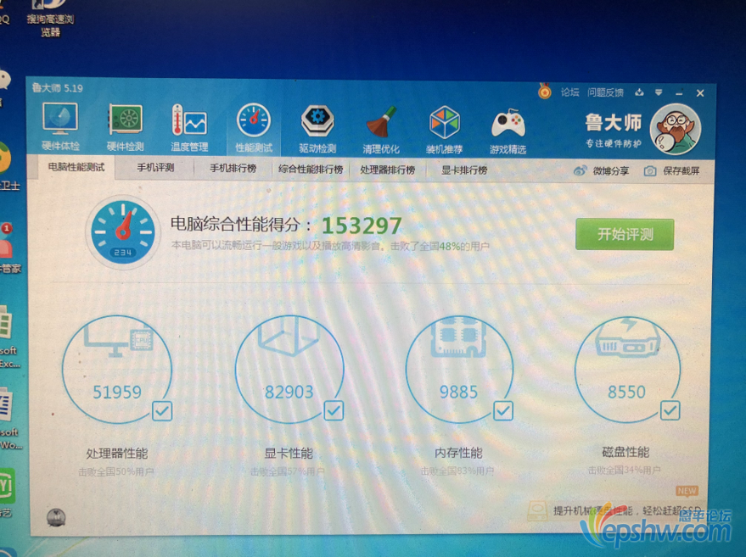Click 保存截屏 to save screenshot

pos(672,171)
